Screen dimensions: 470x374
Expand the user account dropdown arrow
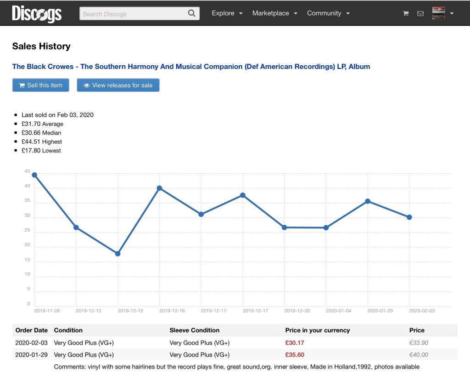tap(452, 14)
